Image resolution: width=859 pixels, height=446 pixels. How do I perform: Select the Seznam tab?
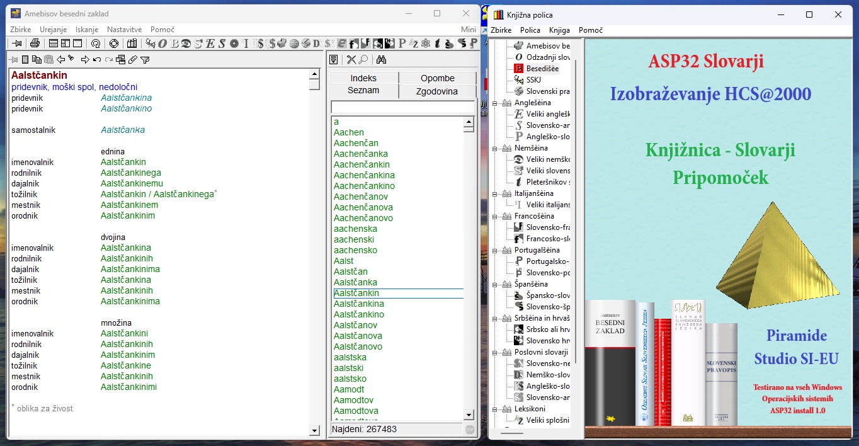click(363, 91)
